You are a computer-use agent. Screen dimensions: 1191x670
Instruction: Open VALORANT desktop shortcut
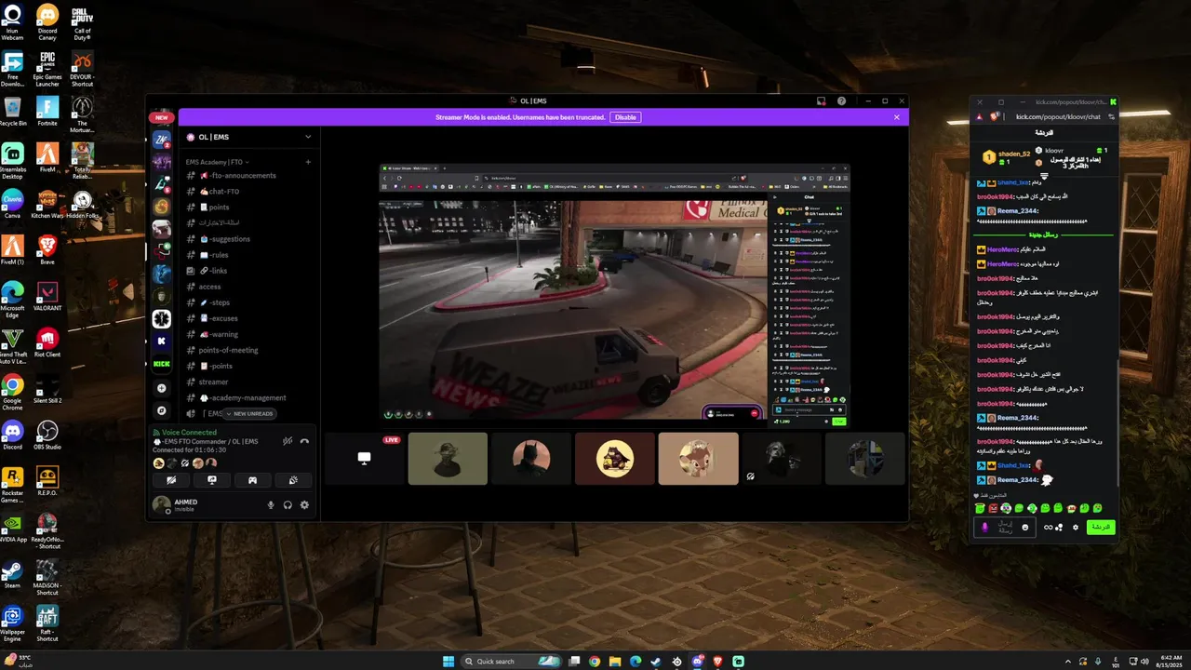tap(47, 296)
